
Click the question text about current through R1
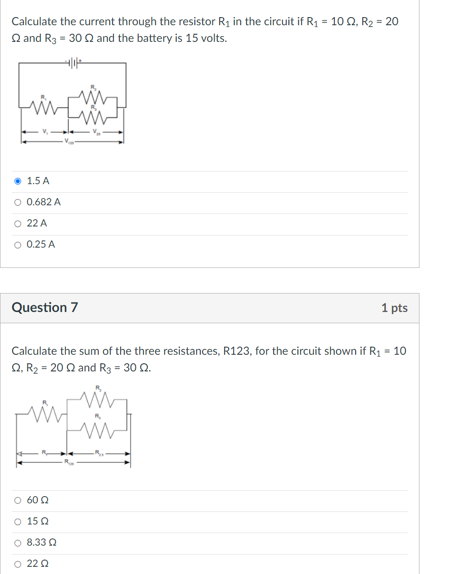click(x=205, y=30)
